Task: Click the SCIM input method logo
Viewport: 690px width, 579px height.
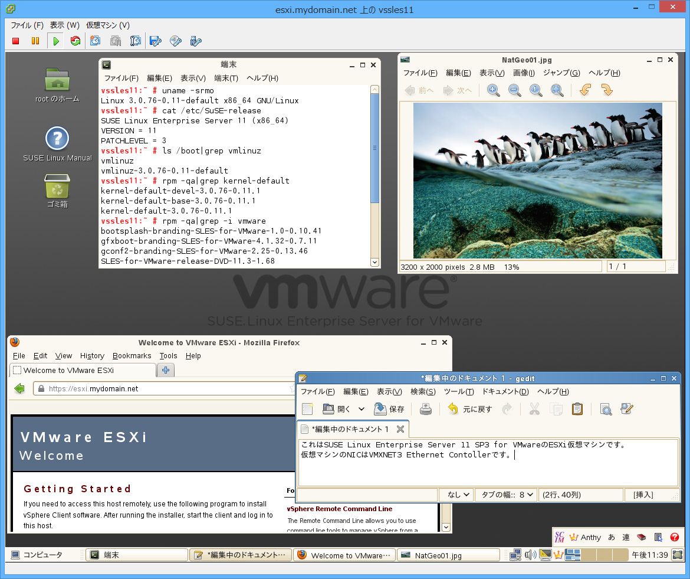Action: click(x=560, y=537)
